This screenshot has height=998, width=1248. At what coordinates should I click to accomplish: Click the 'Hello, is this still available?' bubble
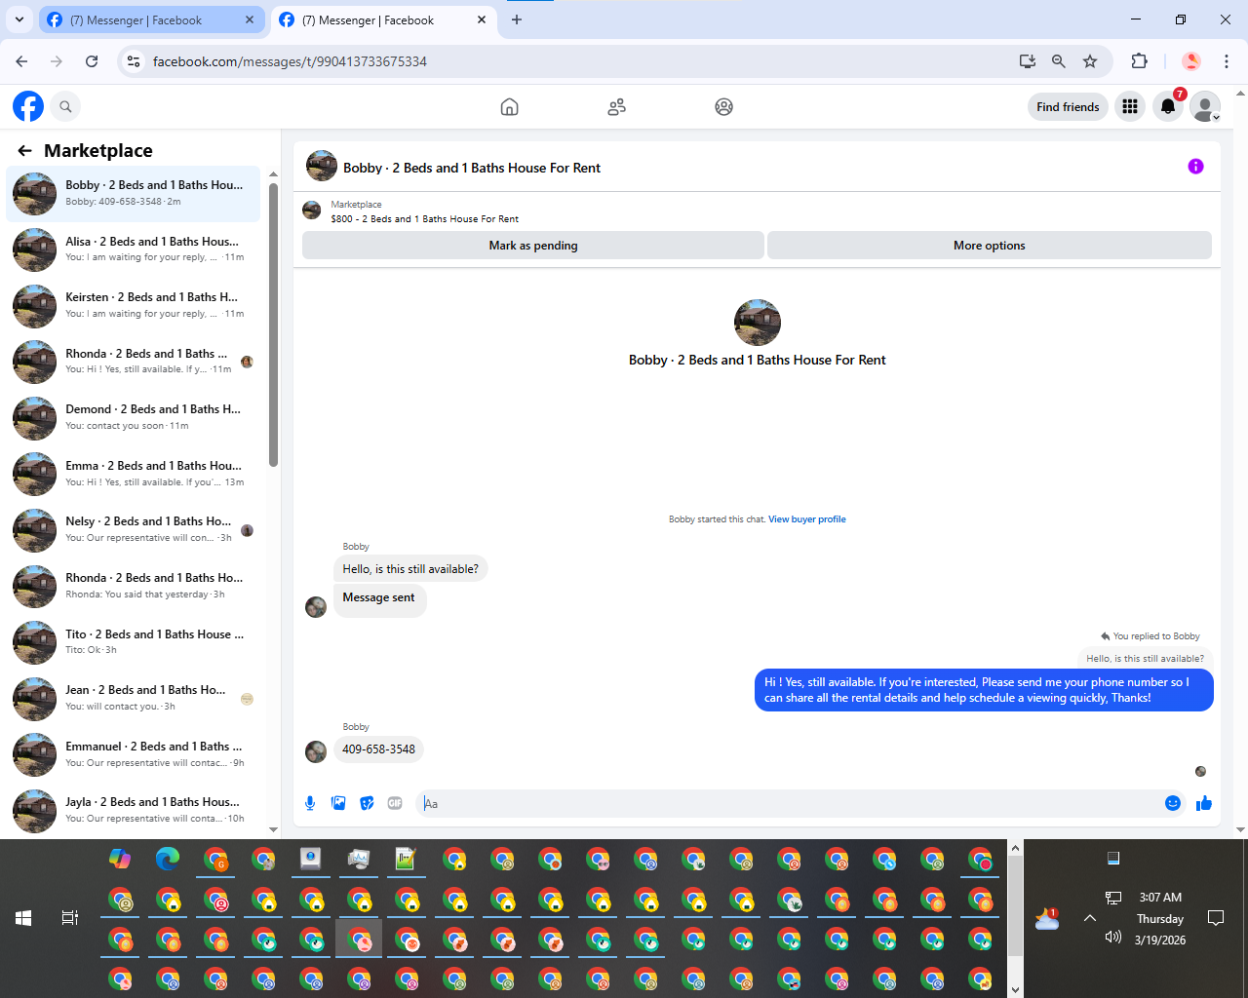coord(410,569)
